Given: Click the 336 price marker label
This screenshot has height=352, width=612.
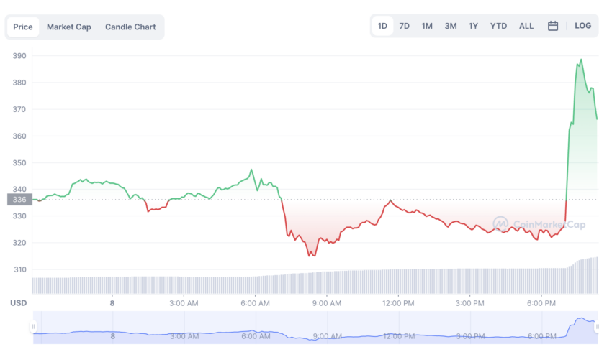Looking at the screenshot, I should (19, 200).
